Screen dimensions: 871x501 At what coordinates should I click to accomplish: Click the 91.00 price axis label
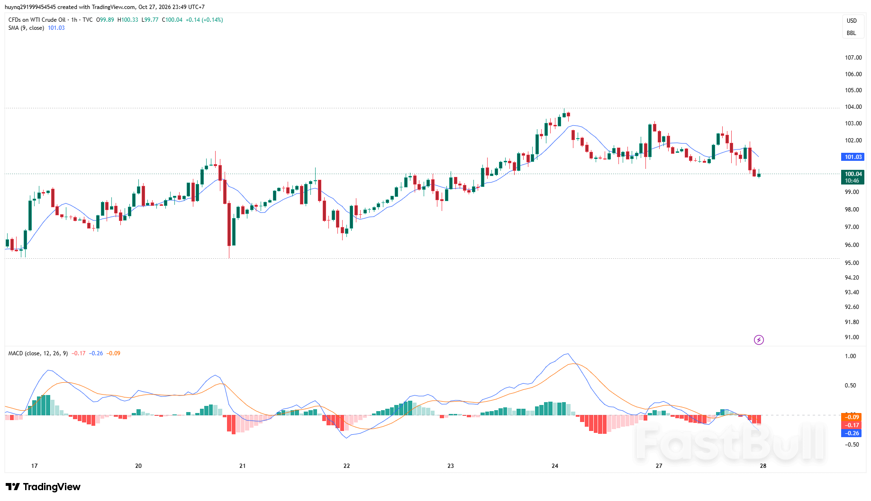[x=852, y=337]
